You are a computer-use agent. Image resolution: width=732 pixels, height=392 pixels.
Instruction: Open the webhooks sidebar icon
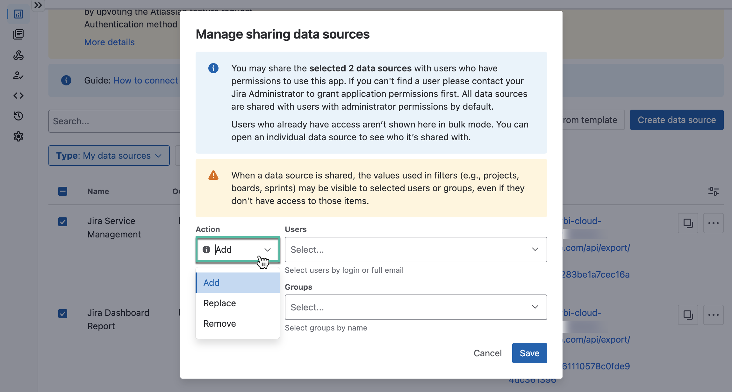(x=18, y=55)
